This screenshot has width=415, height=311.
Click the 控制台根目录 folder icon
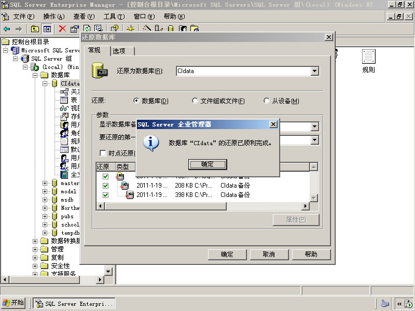pyautogui.click(x=6, y=42)
